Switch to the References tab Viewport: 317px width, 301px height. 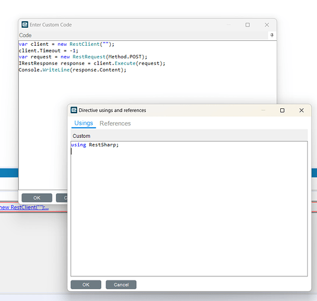coord(115,123)
